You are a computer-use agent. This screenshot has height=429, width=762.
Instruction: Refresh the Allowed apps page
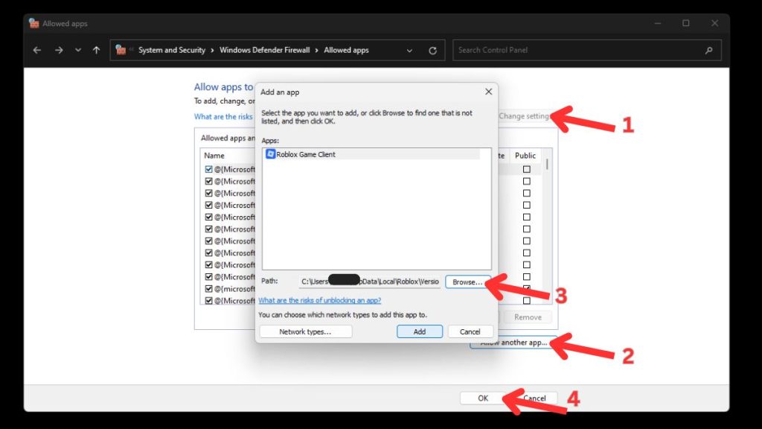[432, 51]
